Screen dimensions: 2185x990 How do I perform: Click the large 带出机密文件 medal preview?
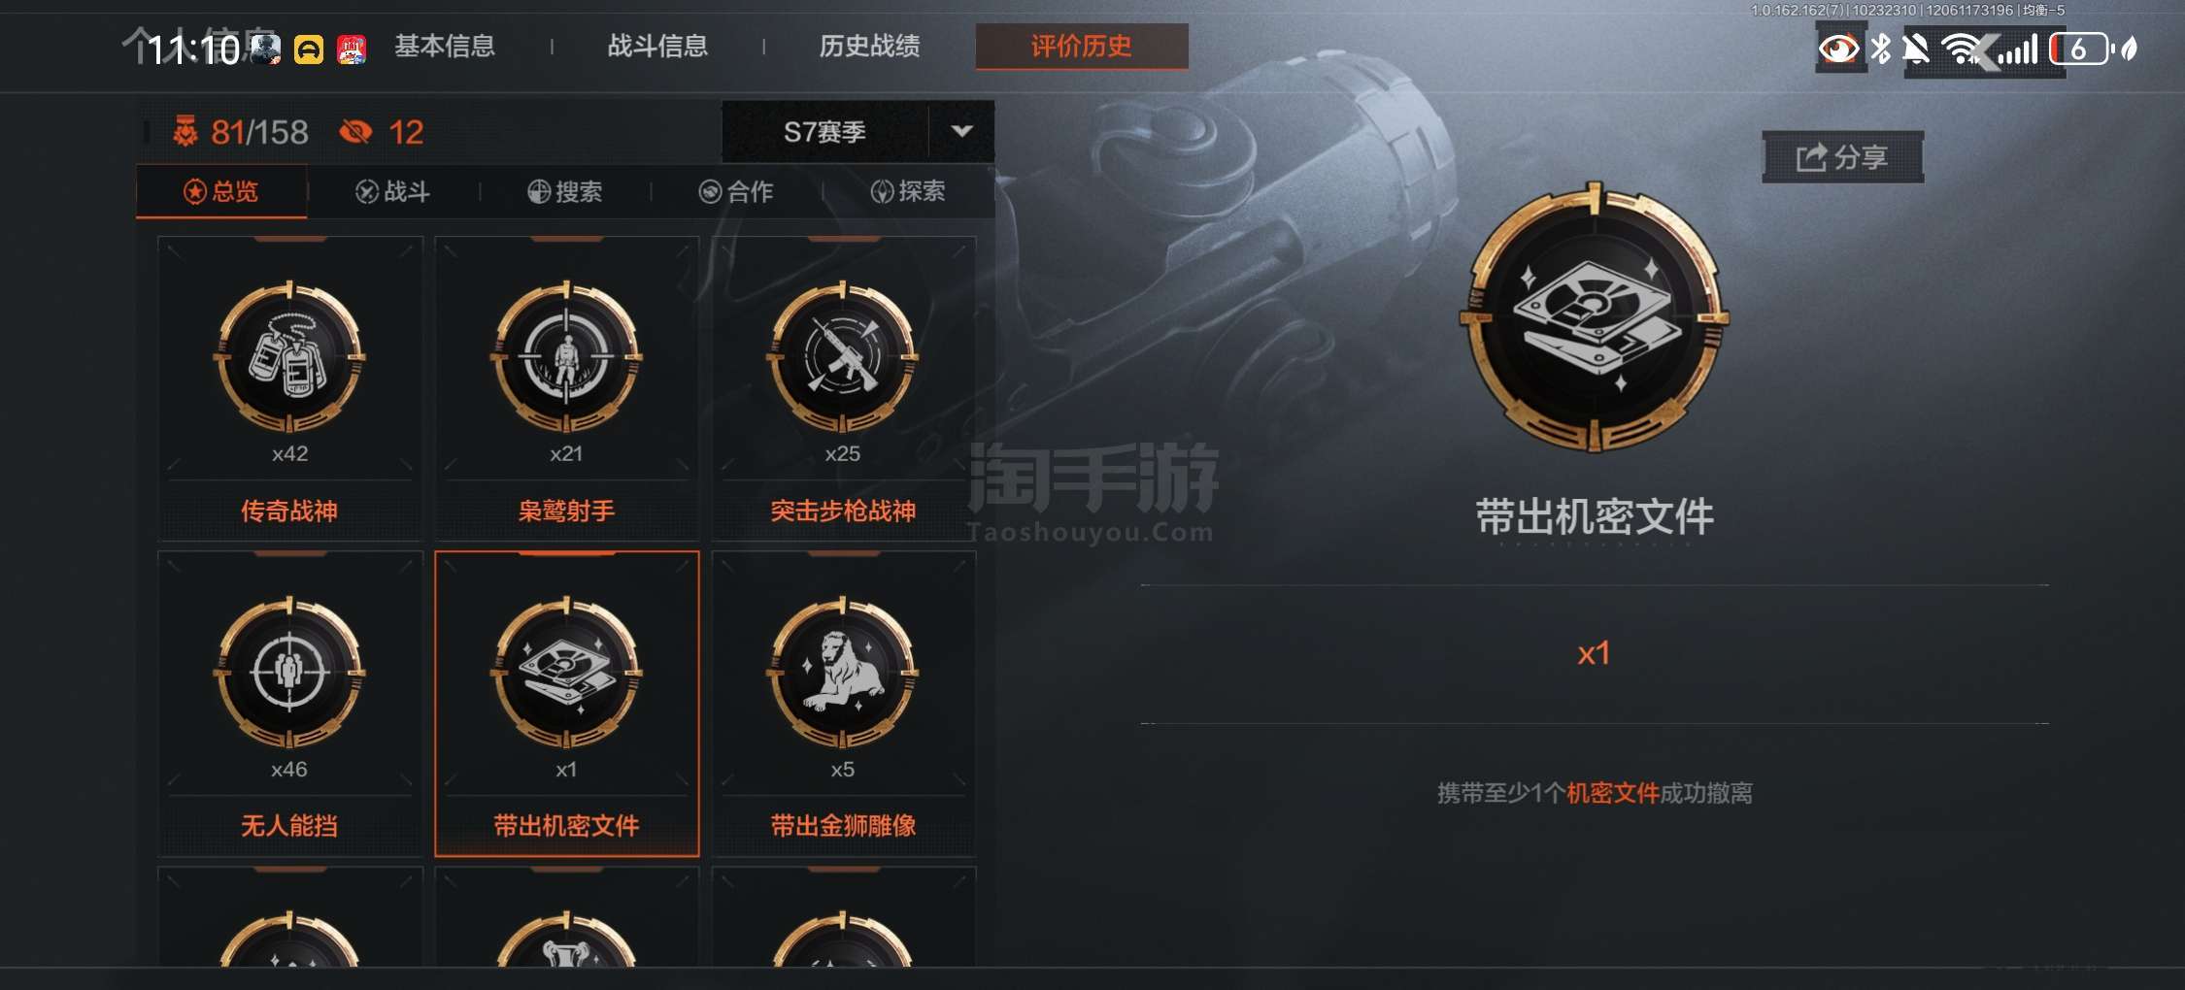(1594, 316)
